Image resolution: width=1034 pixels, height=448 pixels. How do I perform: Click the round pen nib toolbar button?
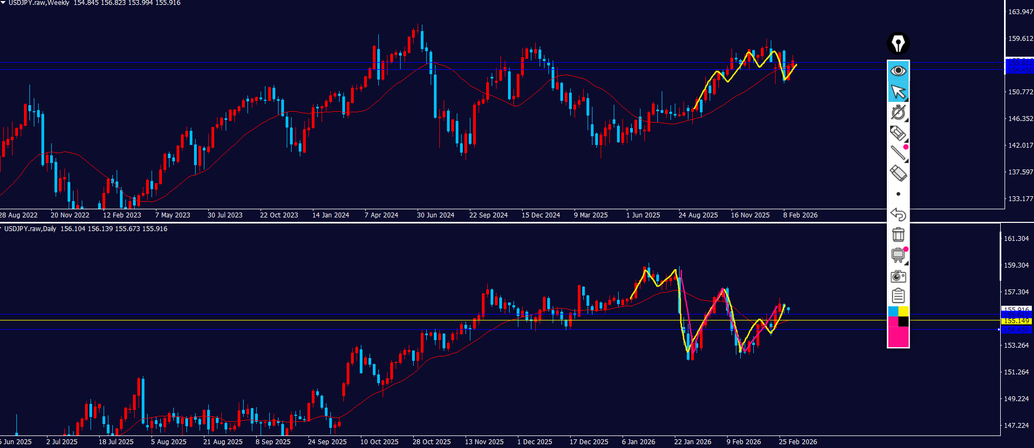click(x=898, y=44)
